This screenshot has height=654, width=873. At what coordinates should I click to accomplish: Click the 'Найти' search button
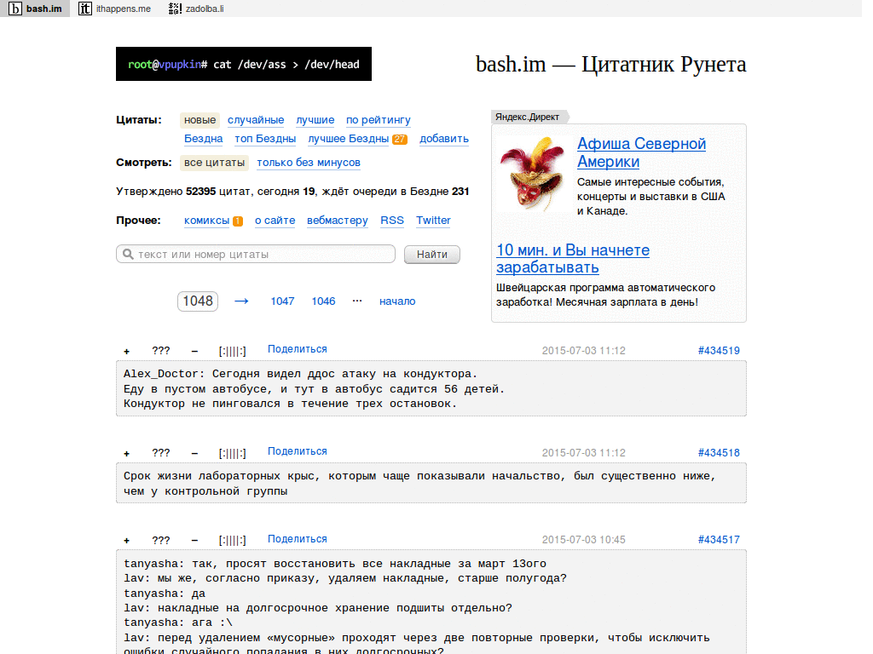[432, 255]
